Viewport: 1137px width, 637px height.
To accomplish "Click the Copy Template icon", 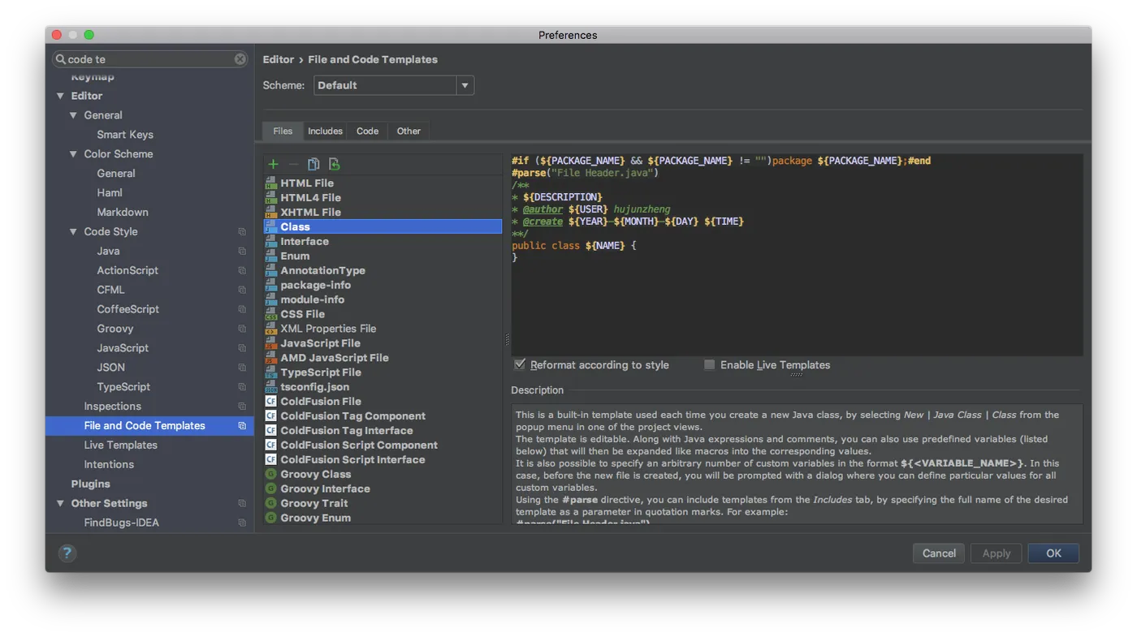I will pos(313,164).
